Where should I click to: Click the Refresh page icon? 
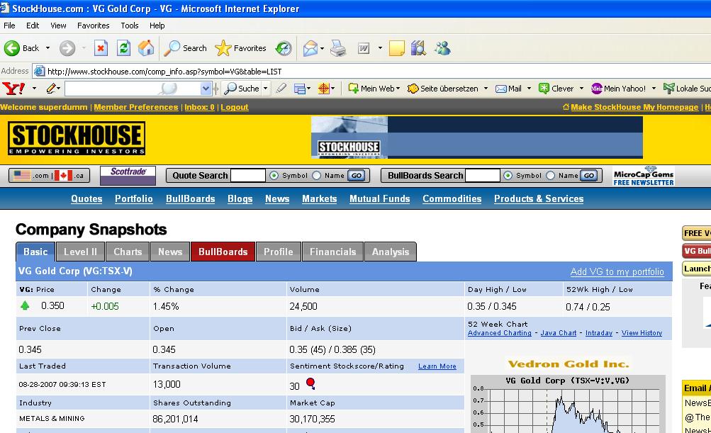pos(123,48)
